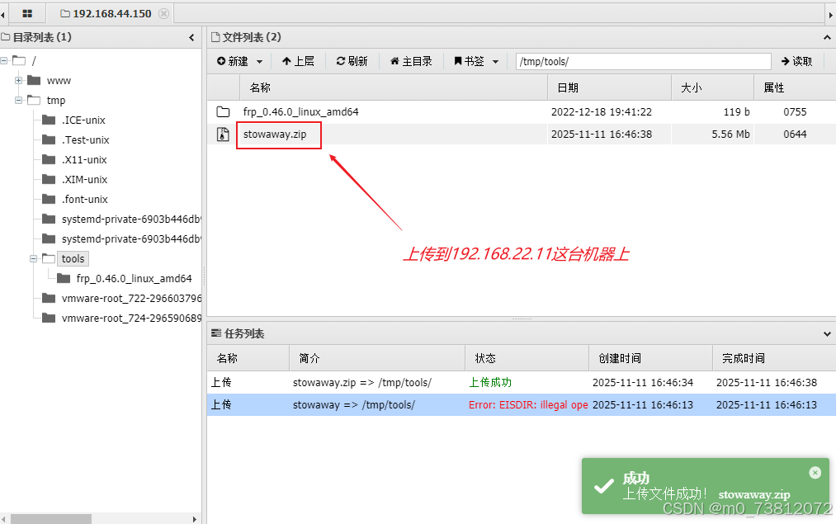The image size is (836, 524).
Task: Select the successful stowaway.zip upload task row
Action: tap(522, 382)
